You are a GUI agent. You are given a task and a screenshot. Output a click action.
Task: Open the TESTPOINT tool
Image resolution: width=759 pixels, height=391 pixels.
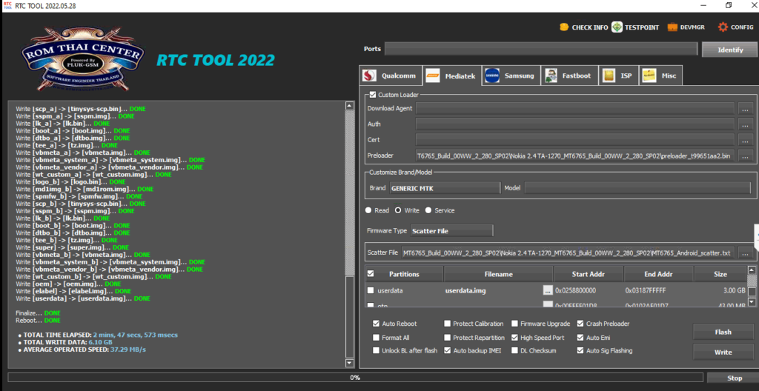tap(617, 27)
